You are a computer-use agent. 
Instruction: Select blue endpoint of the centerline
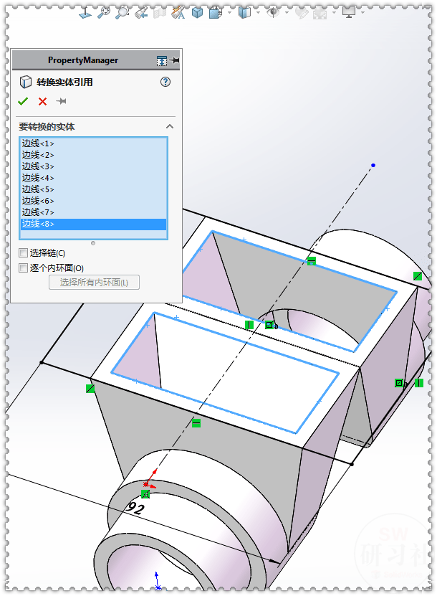click(x=373, y=166)
